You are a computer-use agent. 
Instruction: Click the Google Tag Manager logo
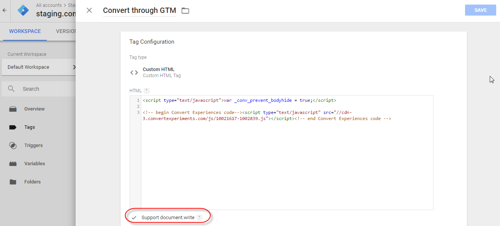click(x=23, y=10)
